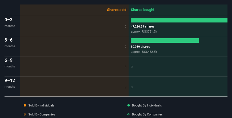Viewport: 232px width, 118px height.
Task: Click the Bought By Individuals green dot
Action: (x=129, y=105)
